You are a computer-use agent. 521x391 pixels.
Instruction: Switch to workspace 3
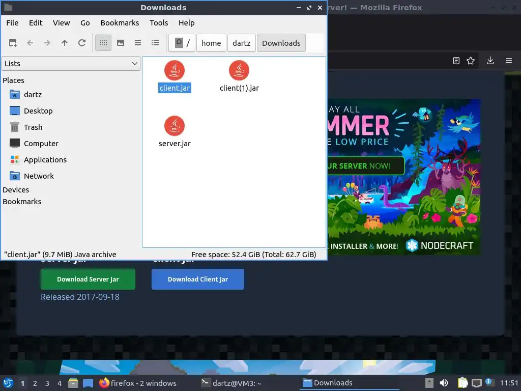click(47, 383)
